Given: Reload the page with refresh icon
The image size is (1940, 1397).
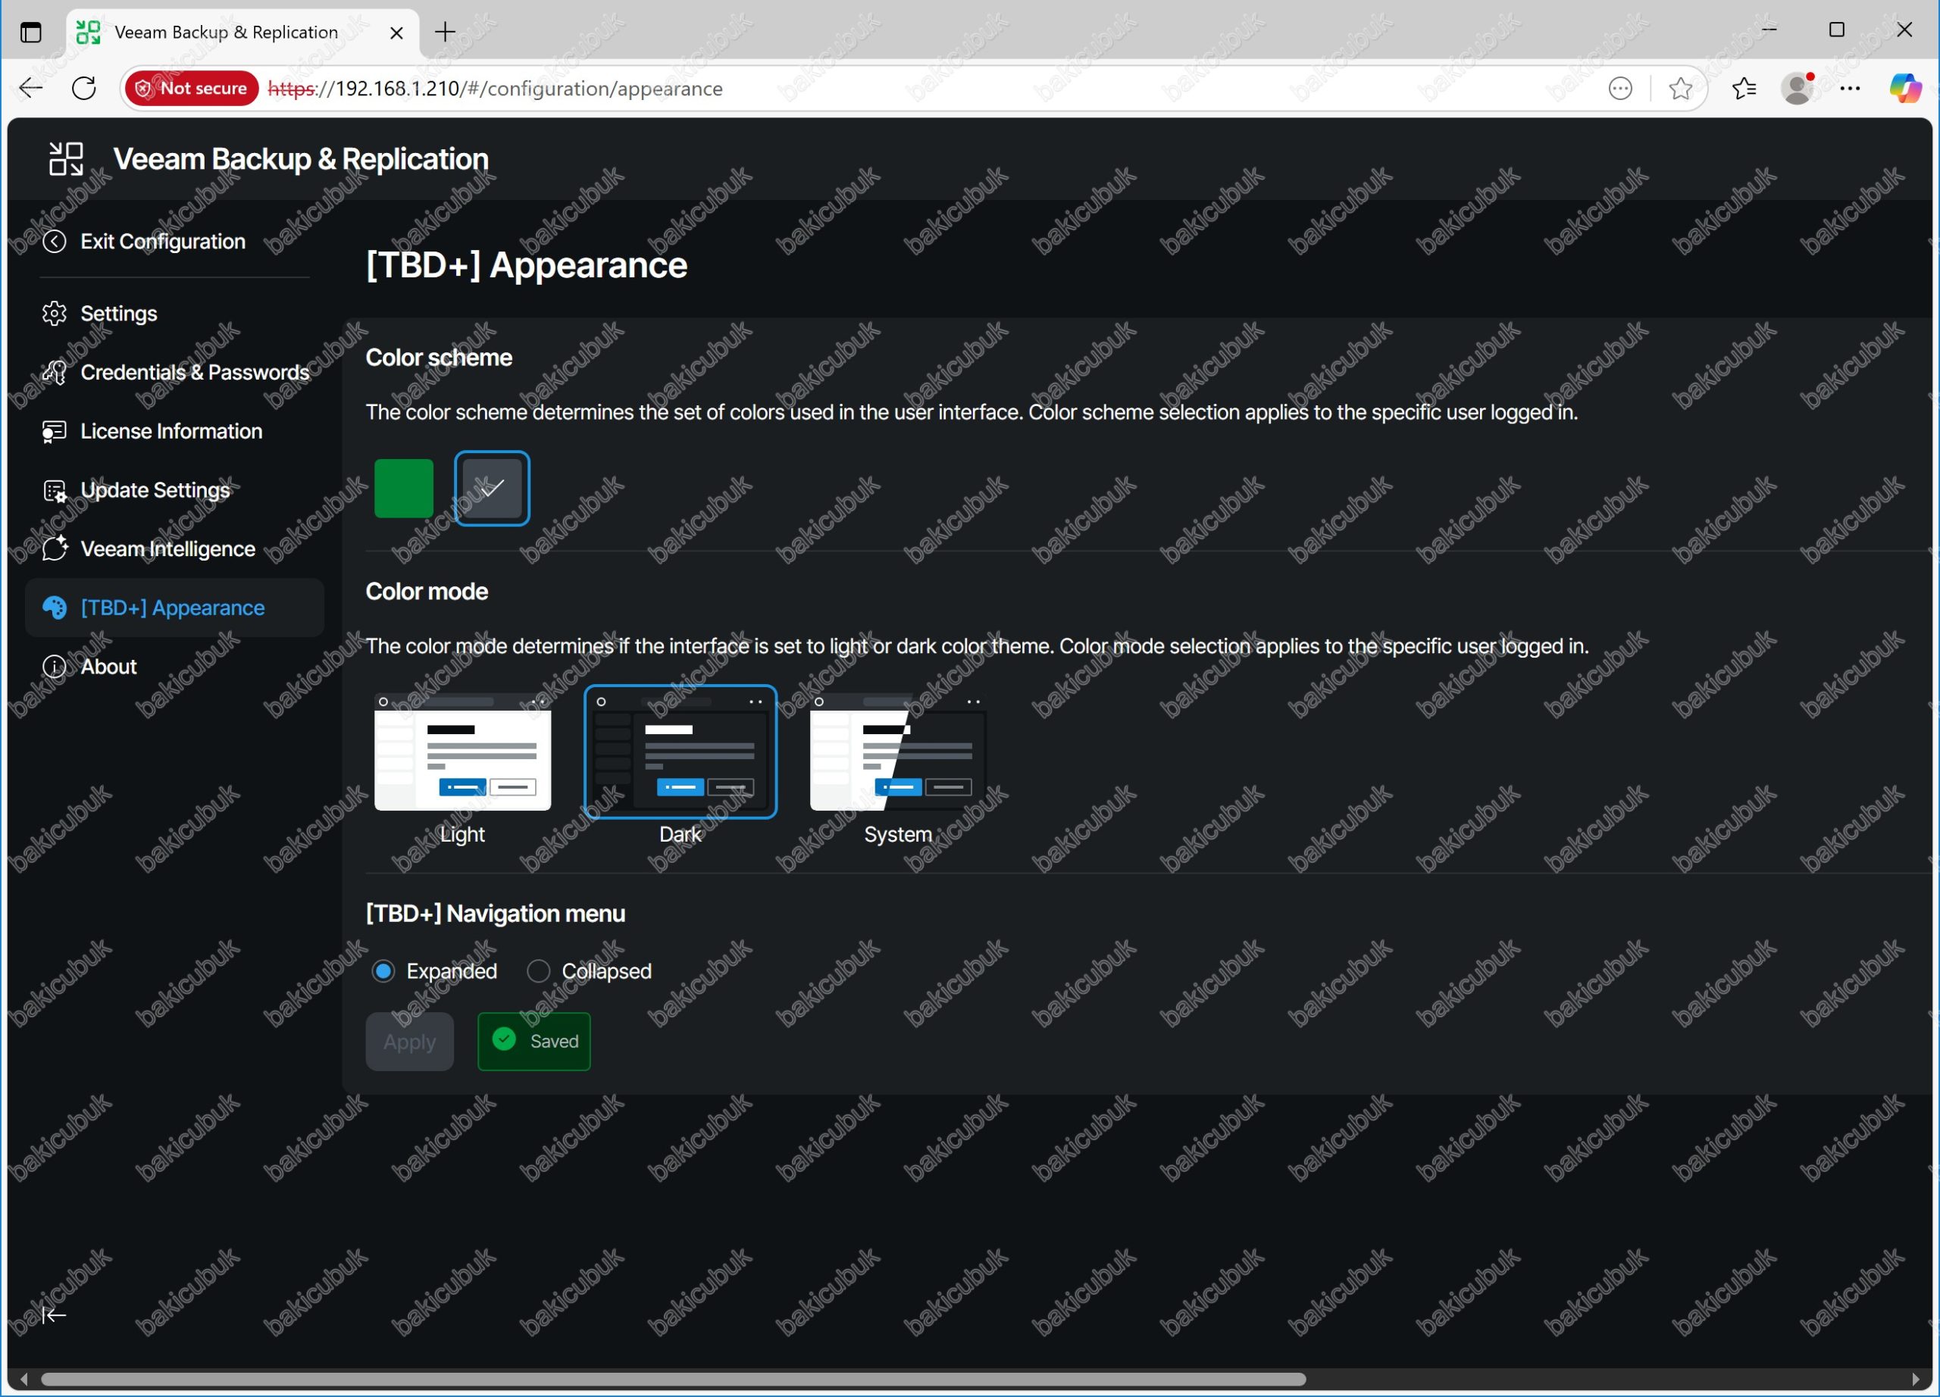Looking at the screenshot, I should pyautogui.click(x=84, y=88).
